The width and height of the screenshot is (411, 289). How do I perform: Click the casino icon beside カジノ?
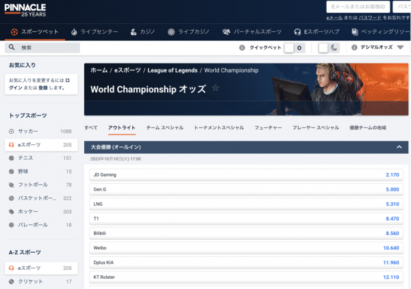tap(134, 32)
